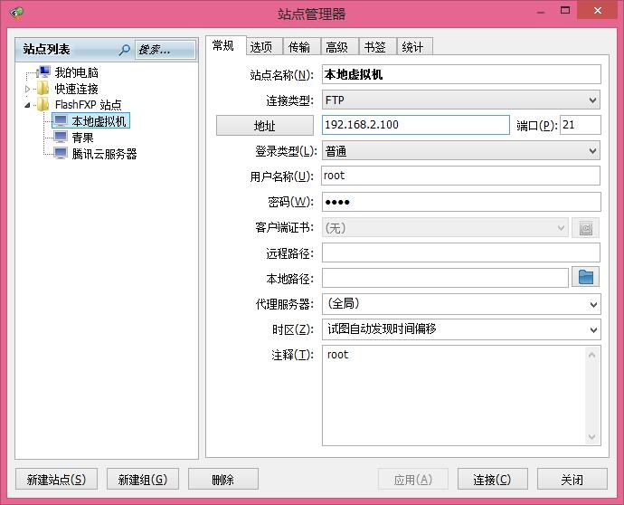Click the 站点名称 input field
The height and width of the screenshot is (505, 624).
click(461, 74)
